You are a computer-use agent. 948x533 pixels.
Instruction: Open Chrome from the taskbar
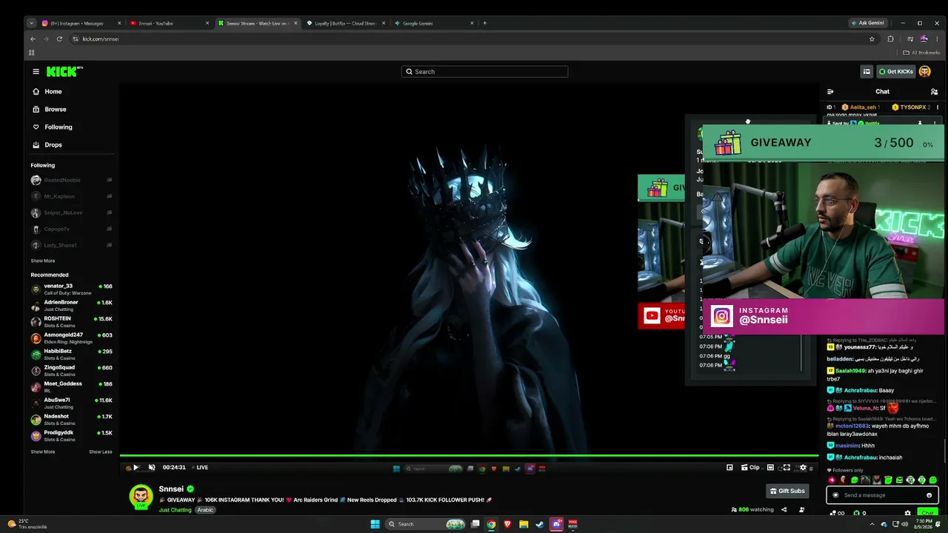click(491, 524)
